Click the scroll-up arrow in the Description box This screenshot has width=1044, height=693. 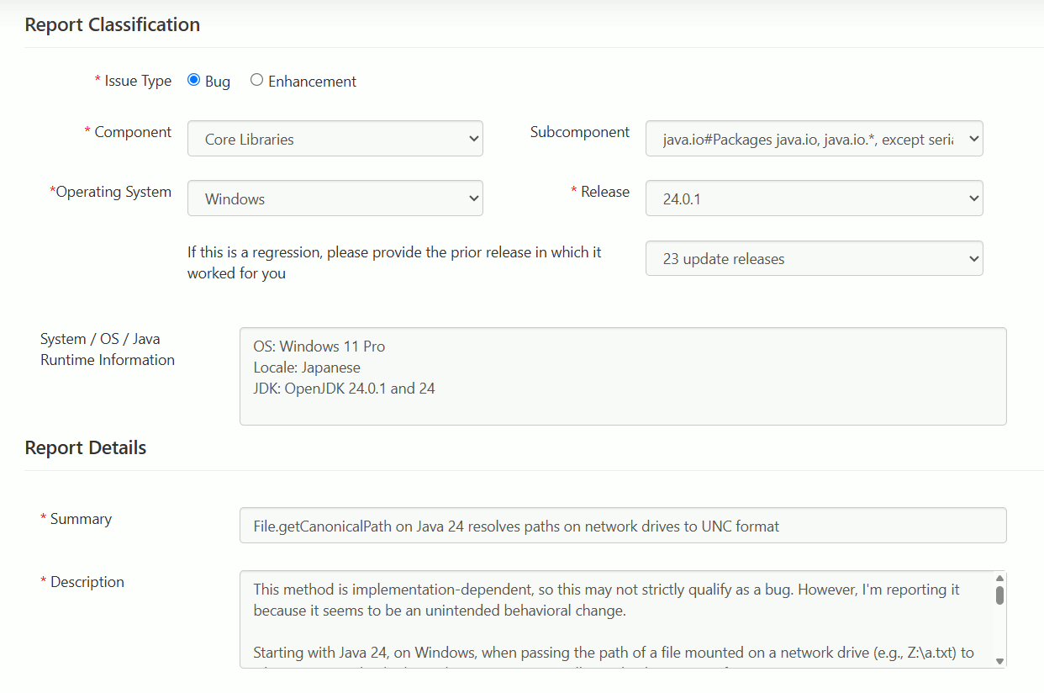click(x=999, y=579)
